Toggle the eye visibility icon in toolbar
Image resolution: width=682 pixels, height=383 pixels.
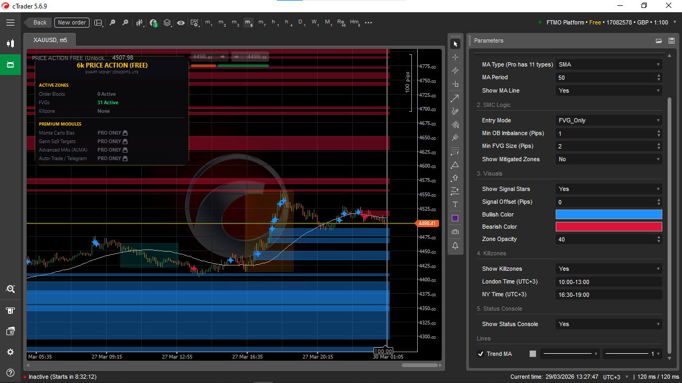pos(181,23)
